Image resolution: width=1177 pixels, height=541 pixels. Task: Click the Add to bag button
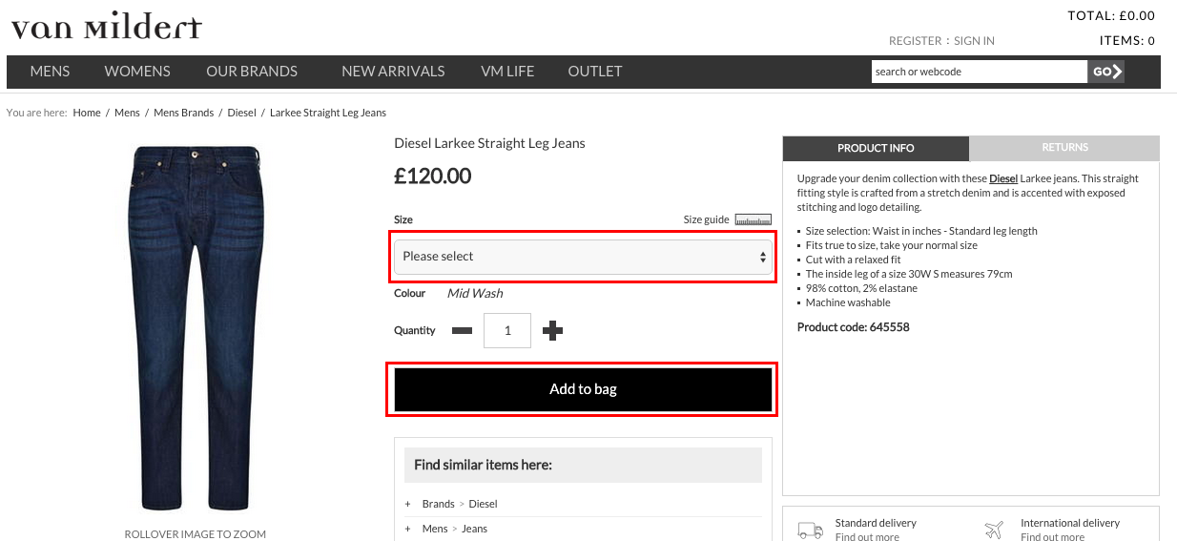pyautogui.click(x=583, y=389)
